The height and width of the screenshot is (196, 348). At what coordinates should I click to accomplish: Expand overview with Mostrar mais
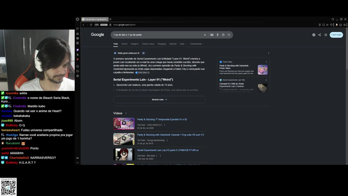tap(160, 100)
